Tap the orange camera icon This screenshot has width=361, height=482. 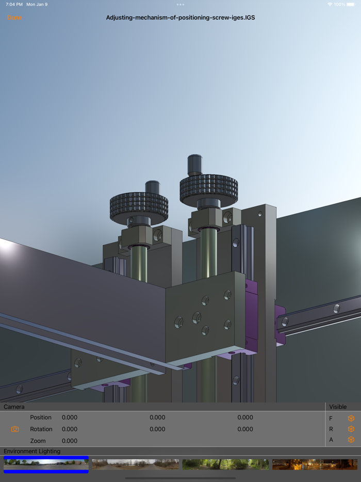(x=15, y=429)
